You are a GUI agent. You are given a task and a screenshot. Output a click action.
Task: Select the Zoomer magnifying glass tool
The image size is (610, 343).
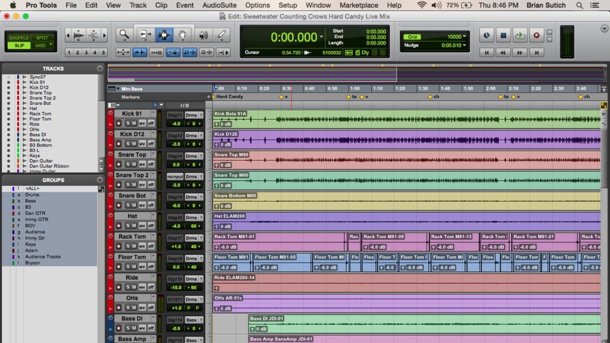pos(124,35)
